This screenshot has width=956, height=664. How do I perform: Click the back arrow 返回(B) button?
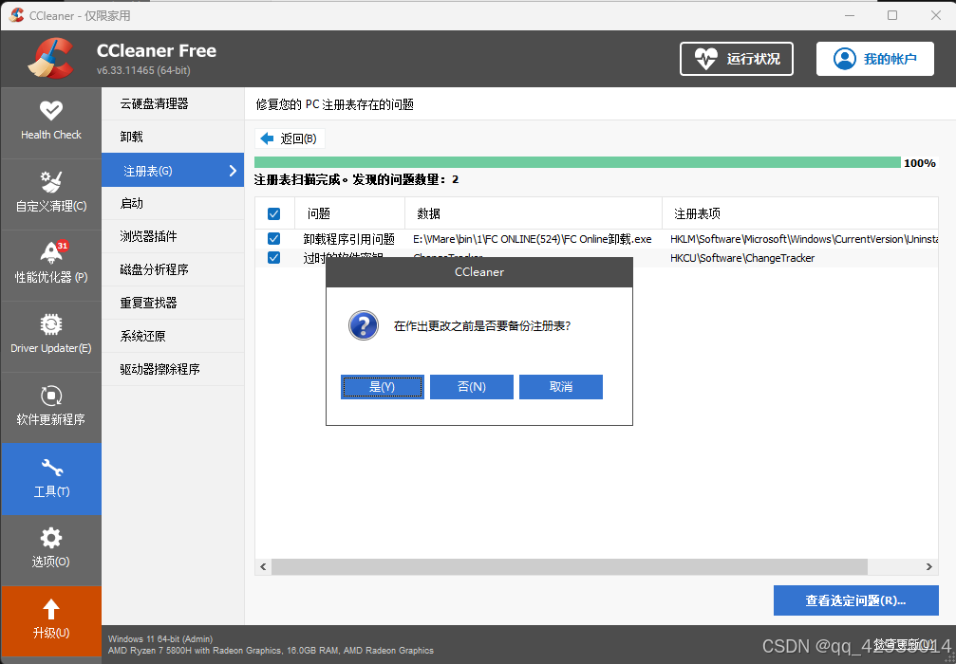tap(290, 138)
